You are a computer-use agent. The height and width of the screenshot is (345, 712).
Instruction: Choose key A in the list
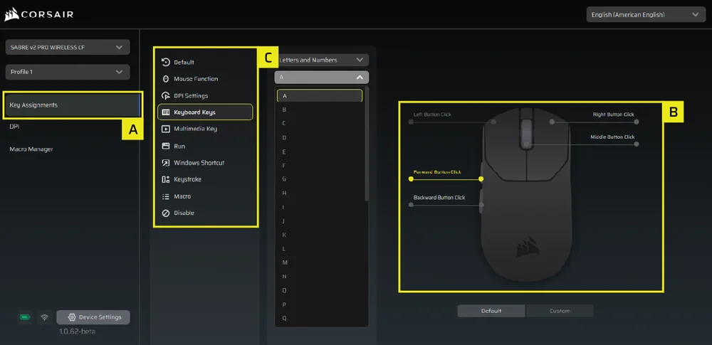click(x=320, y=96)
